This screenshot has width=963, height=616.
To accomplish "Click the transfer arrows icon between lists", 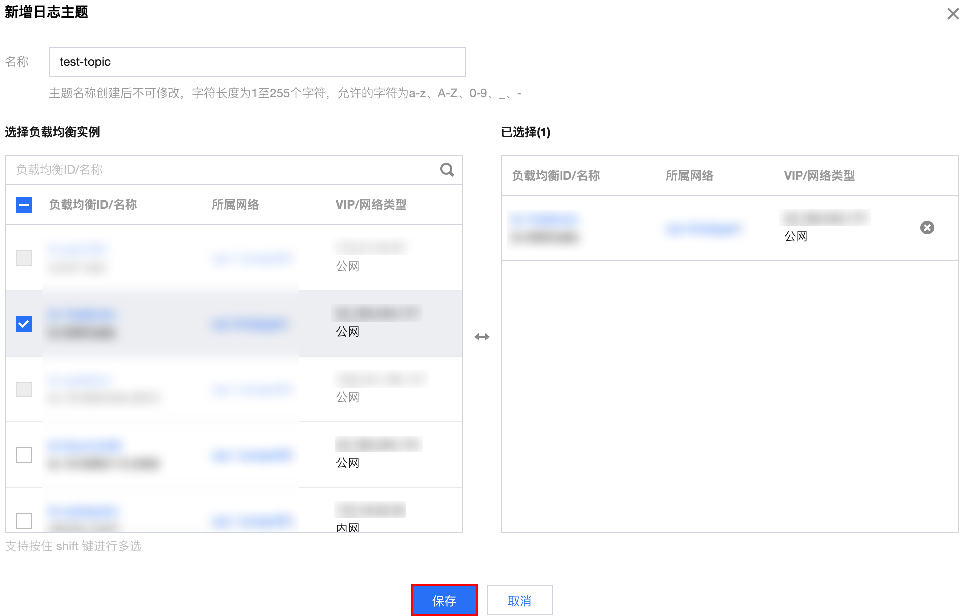I will tap(481, 337).
